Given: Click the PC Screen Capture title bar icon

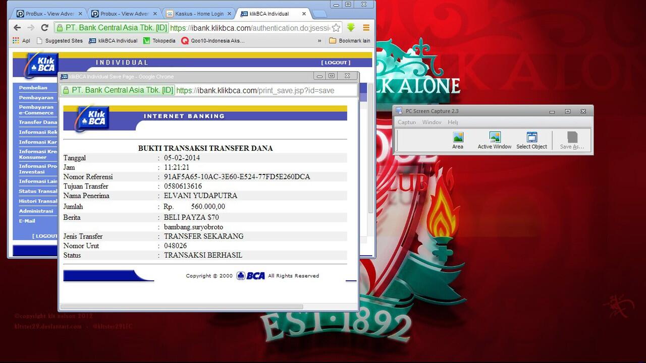Looking at the screenshot, I should (x=399, y=111).
